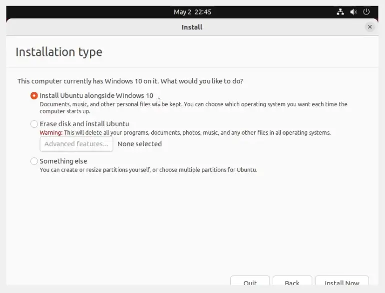Click the Something else label text
The image size is (385, 293).
(x=63, y=161)
